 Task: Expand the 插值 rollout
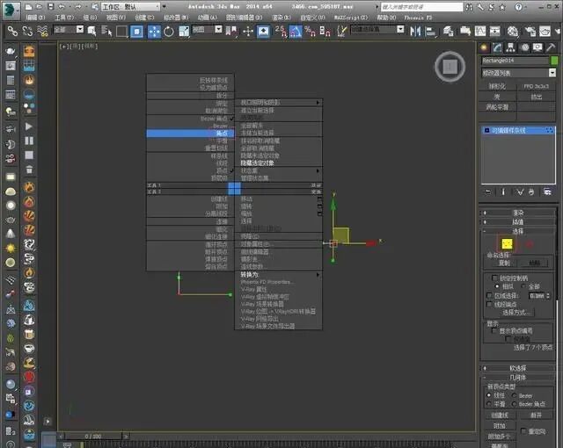click(518, 222)
